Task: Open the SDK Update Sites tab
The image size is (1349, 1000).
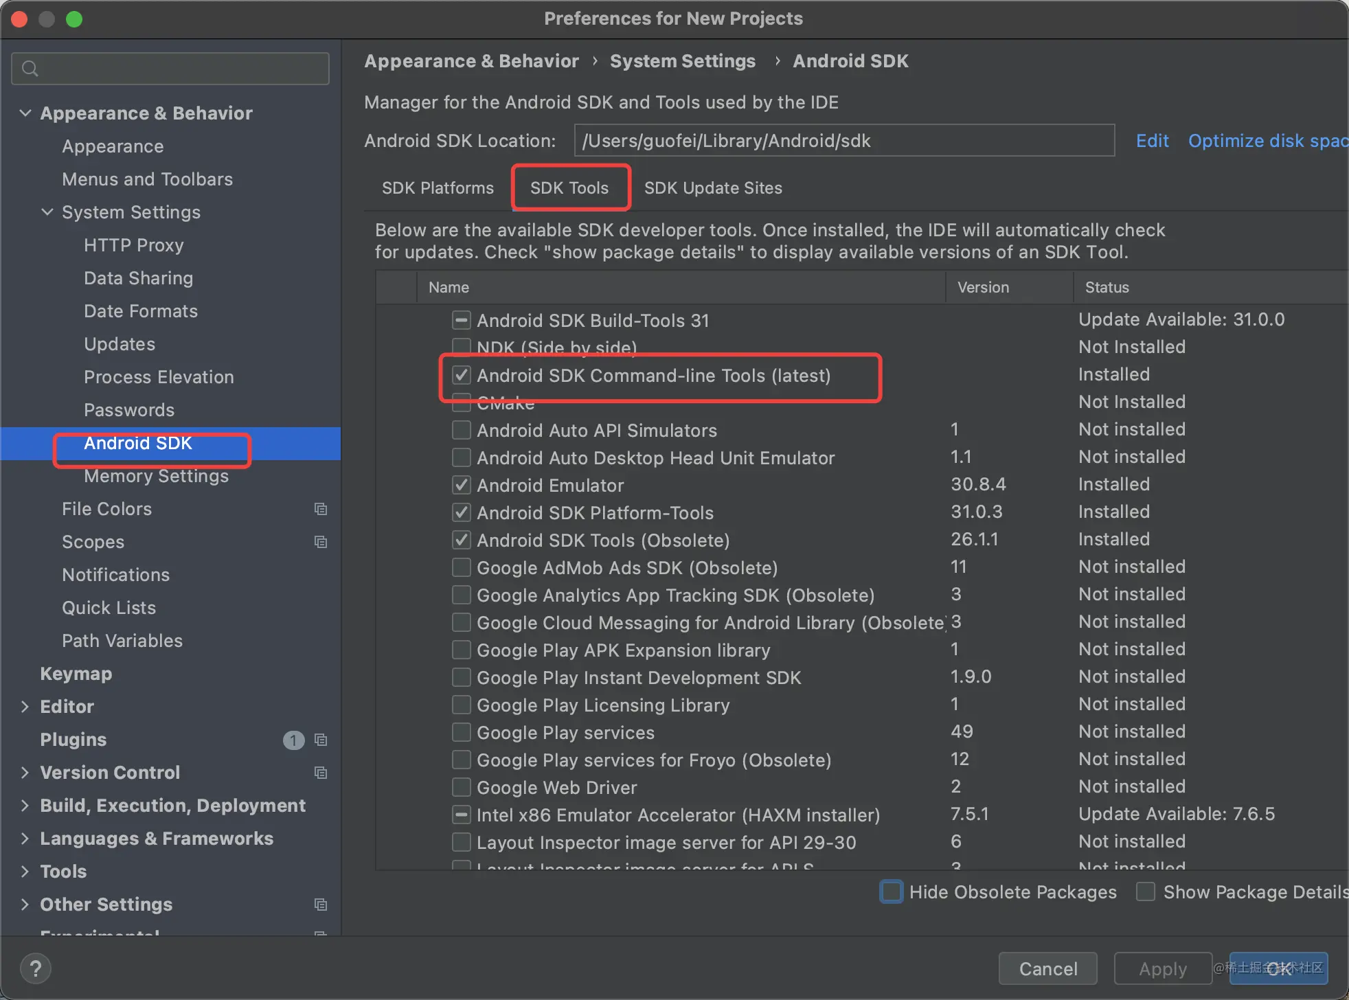Action: click(713, 188)
